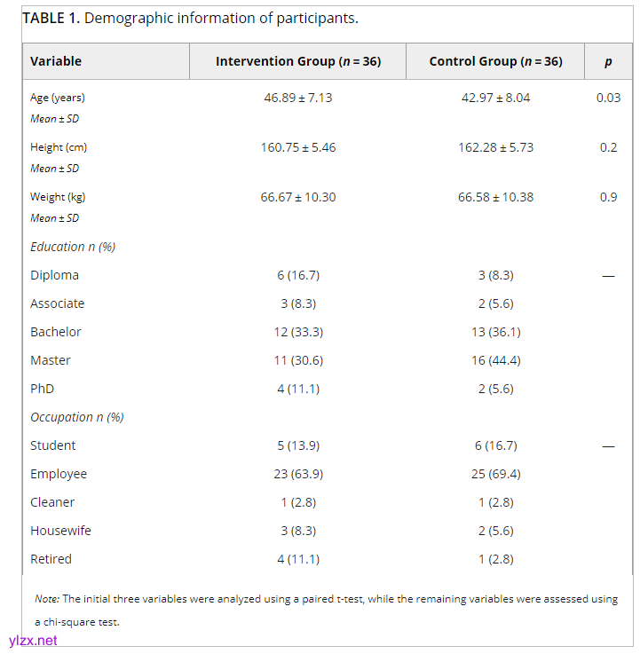Click the Education n (%) section heading
640x654 pixels.
tap(73, 247)
